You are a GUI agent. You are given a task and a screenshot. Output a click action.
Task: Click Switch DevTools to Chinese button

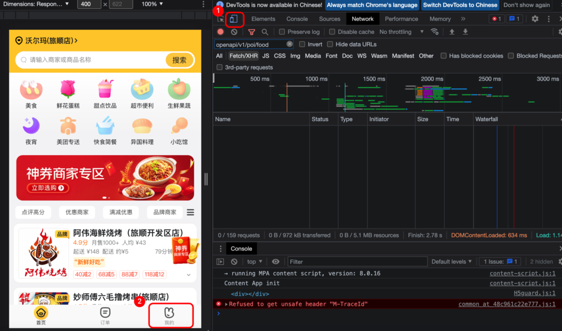460,5
